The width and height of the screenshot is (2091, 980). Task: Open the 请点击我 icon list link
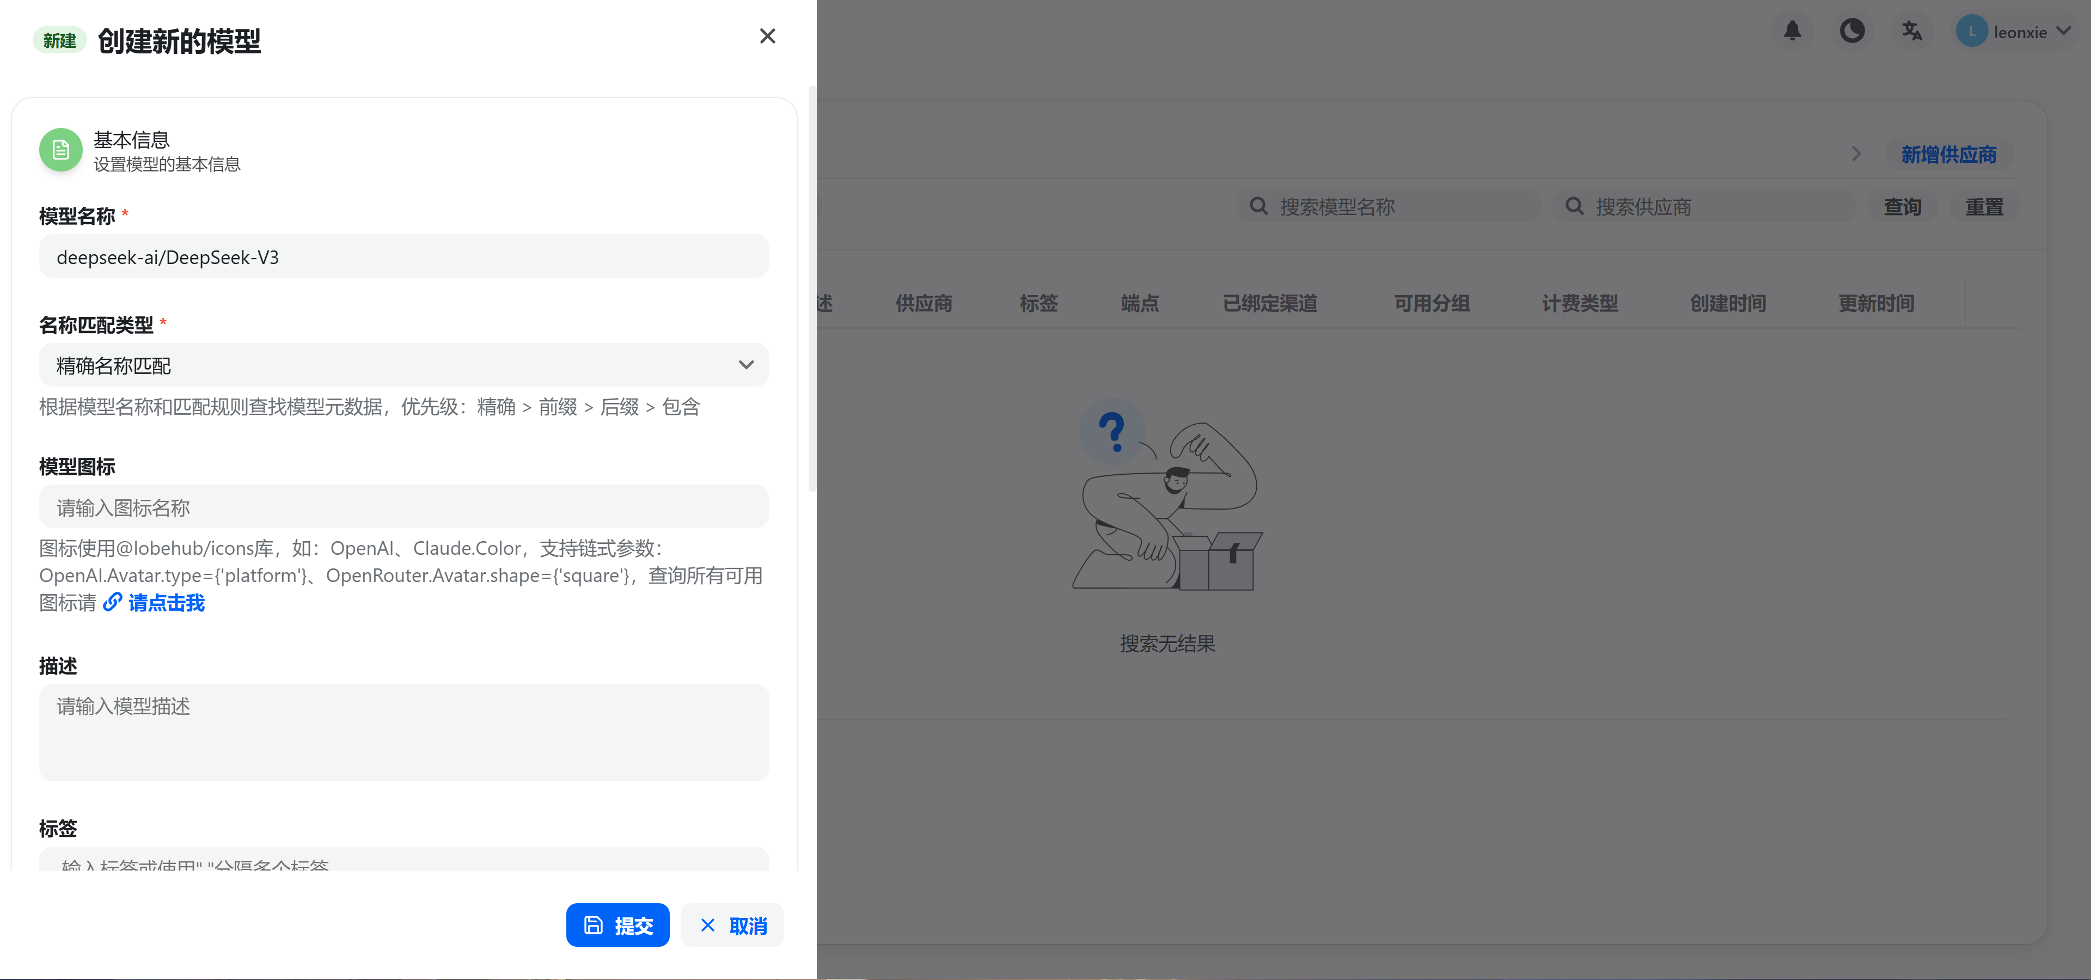[x=167, y=603]
